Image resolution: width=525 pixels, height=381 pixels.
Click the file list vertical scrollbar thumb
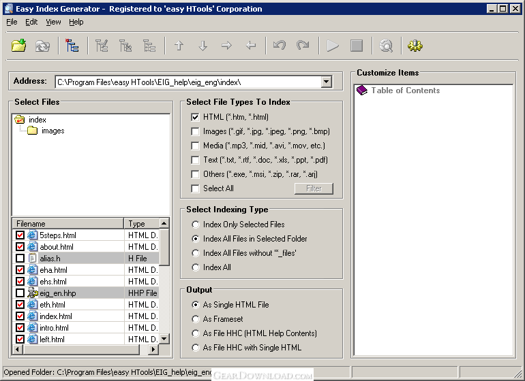164,248
